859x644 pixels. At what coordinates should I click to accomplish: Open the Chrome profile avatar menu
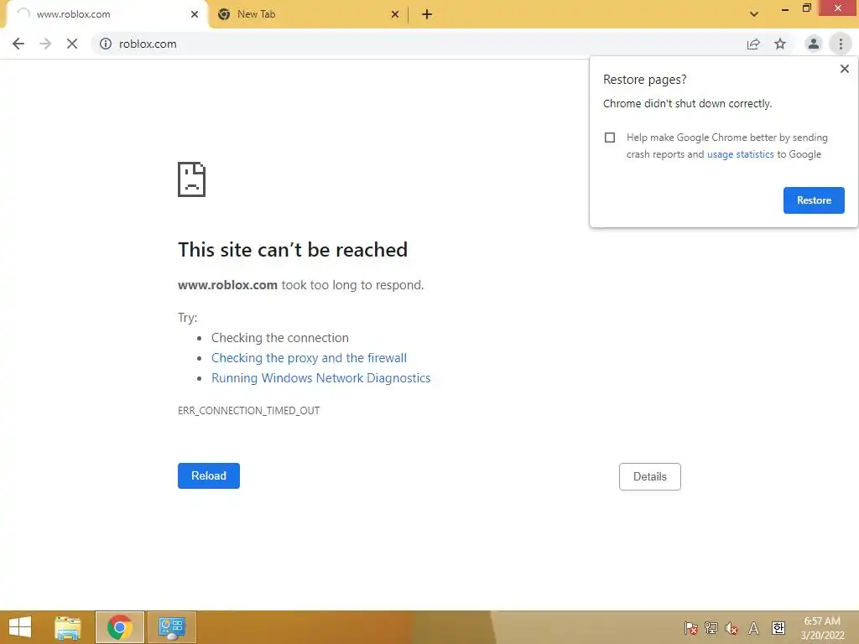[814, 44]
